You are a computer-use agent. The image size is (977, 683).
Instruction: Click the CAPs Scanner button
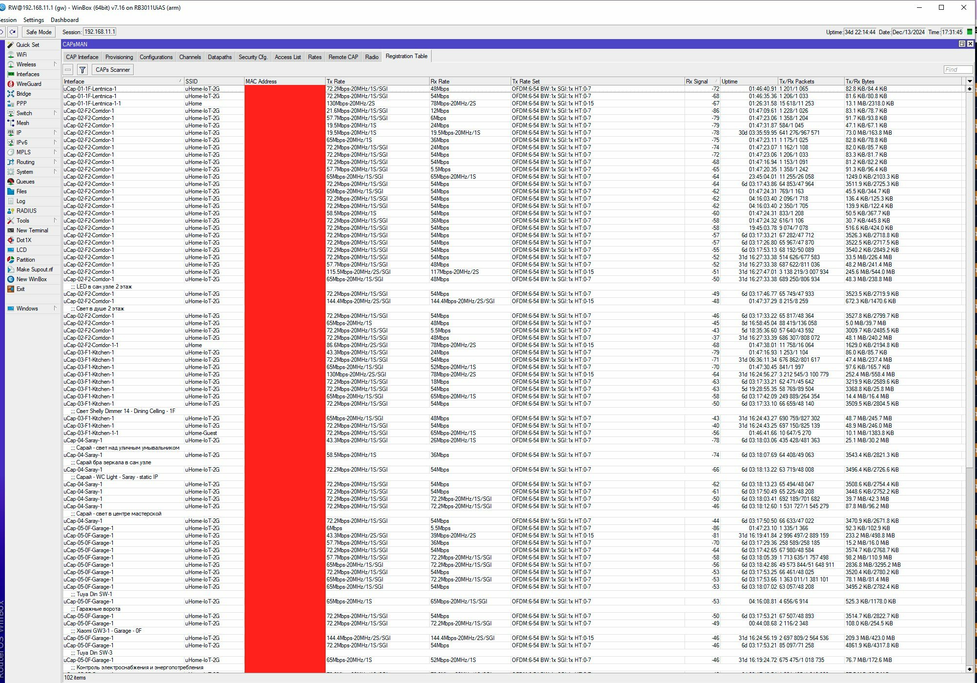click(113, 70)
